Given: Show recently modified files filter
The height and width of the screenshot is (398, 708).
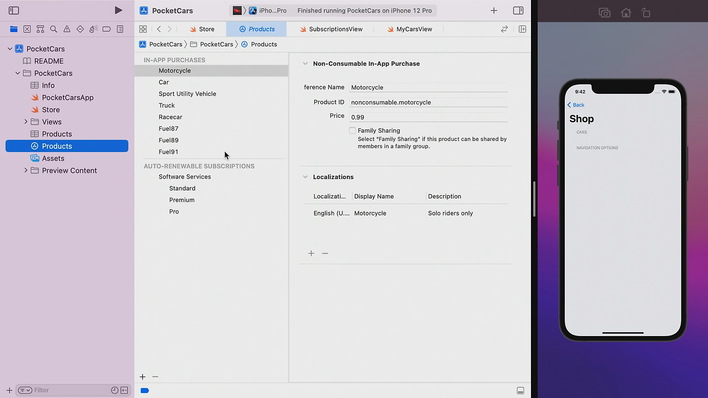Looking at the screenshot, I should [x=114, y=390].
